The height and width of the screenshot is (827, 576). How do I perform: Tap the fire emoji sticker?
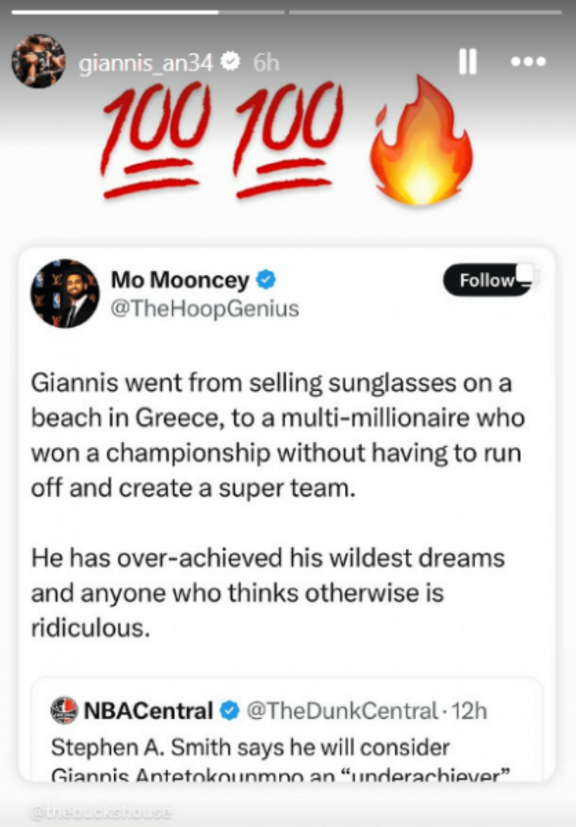tap(422, 140)
